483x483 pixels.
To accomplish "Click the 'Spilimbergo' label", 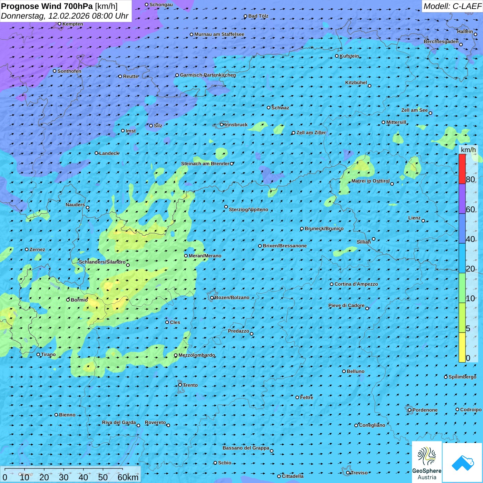I will (x=463, y=377).
